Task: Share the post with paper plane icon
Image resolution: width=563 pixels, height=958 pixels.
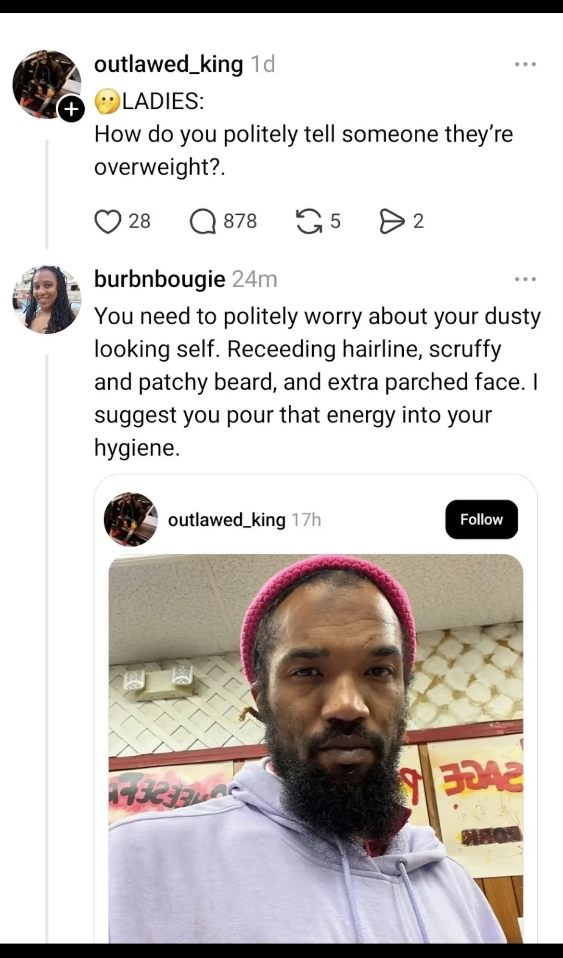Action: click(393, 222)
